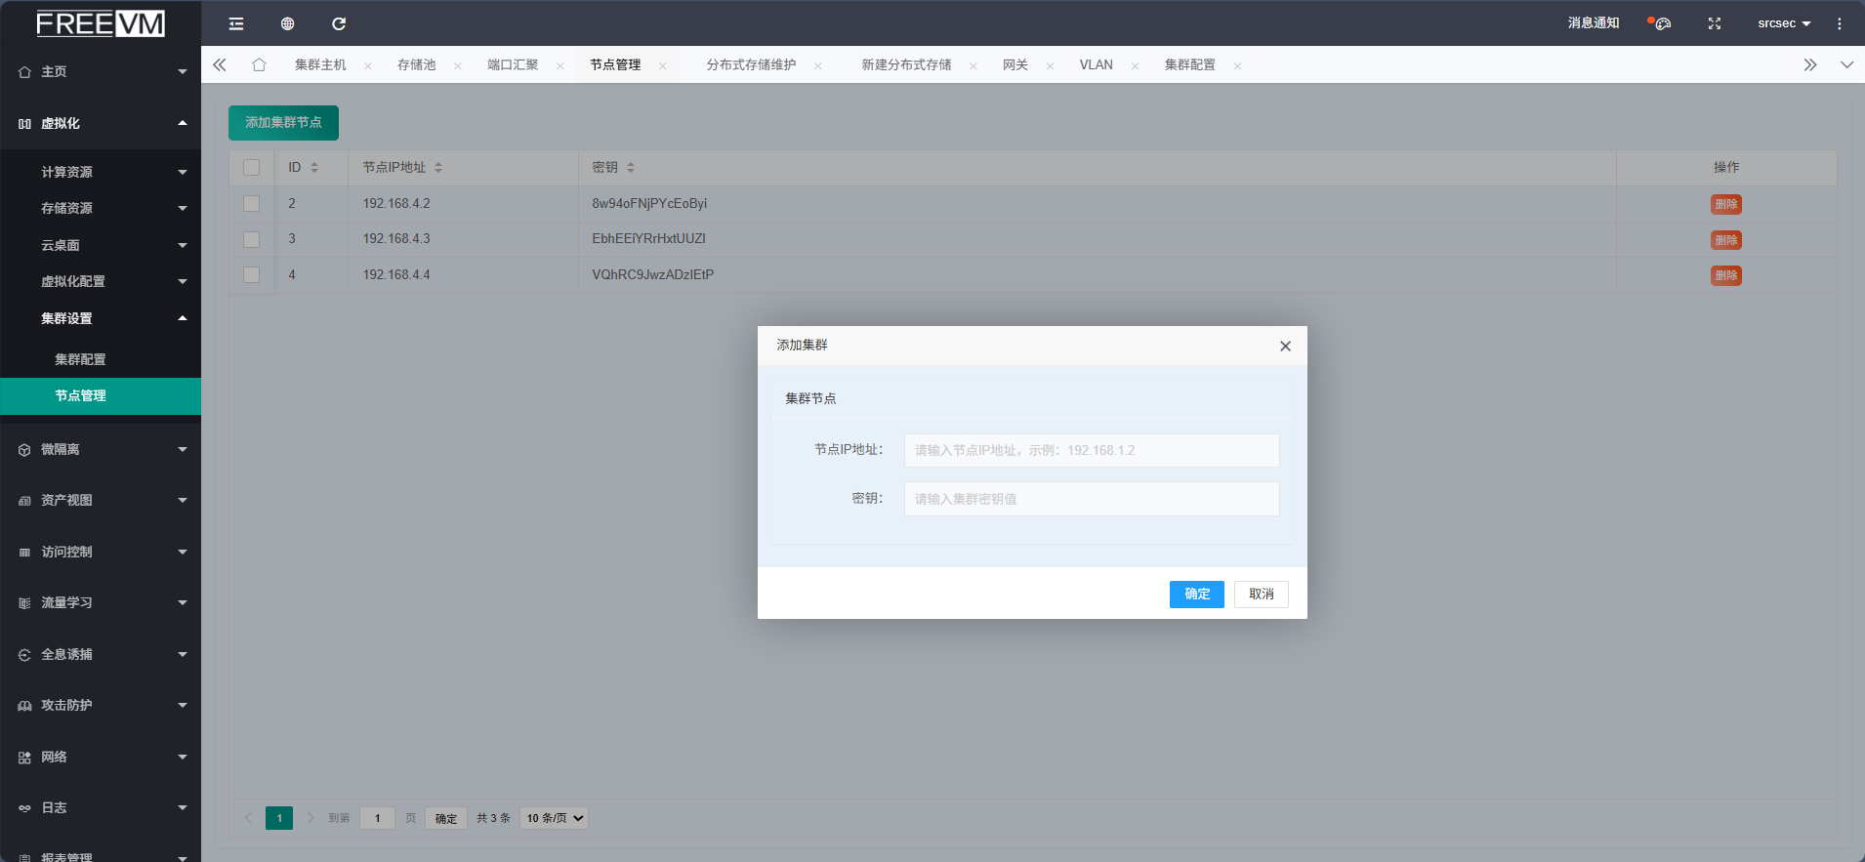Image resolution: width=1865 pixels, height=862 pixels.
Task: Click the globe icon in the top bar
Action: click(287, 23)
